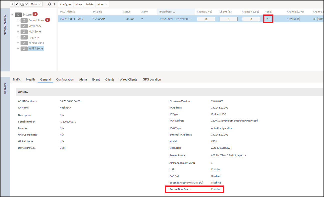Click the clone (copy) icon in the toolbar

[x=22, y=4]
